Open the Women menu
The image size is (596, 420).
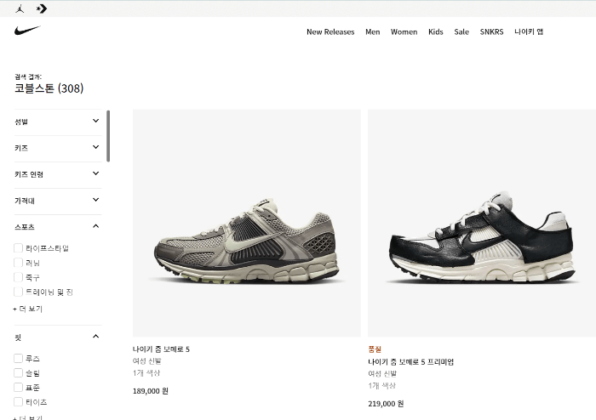click(x=404, y=31)
